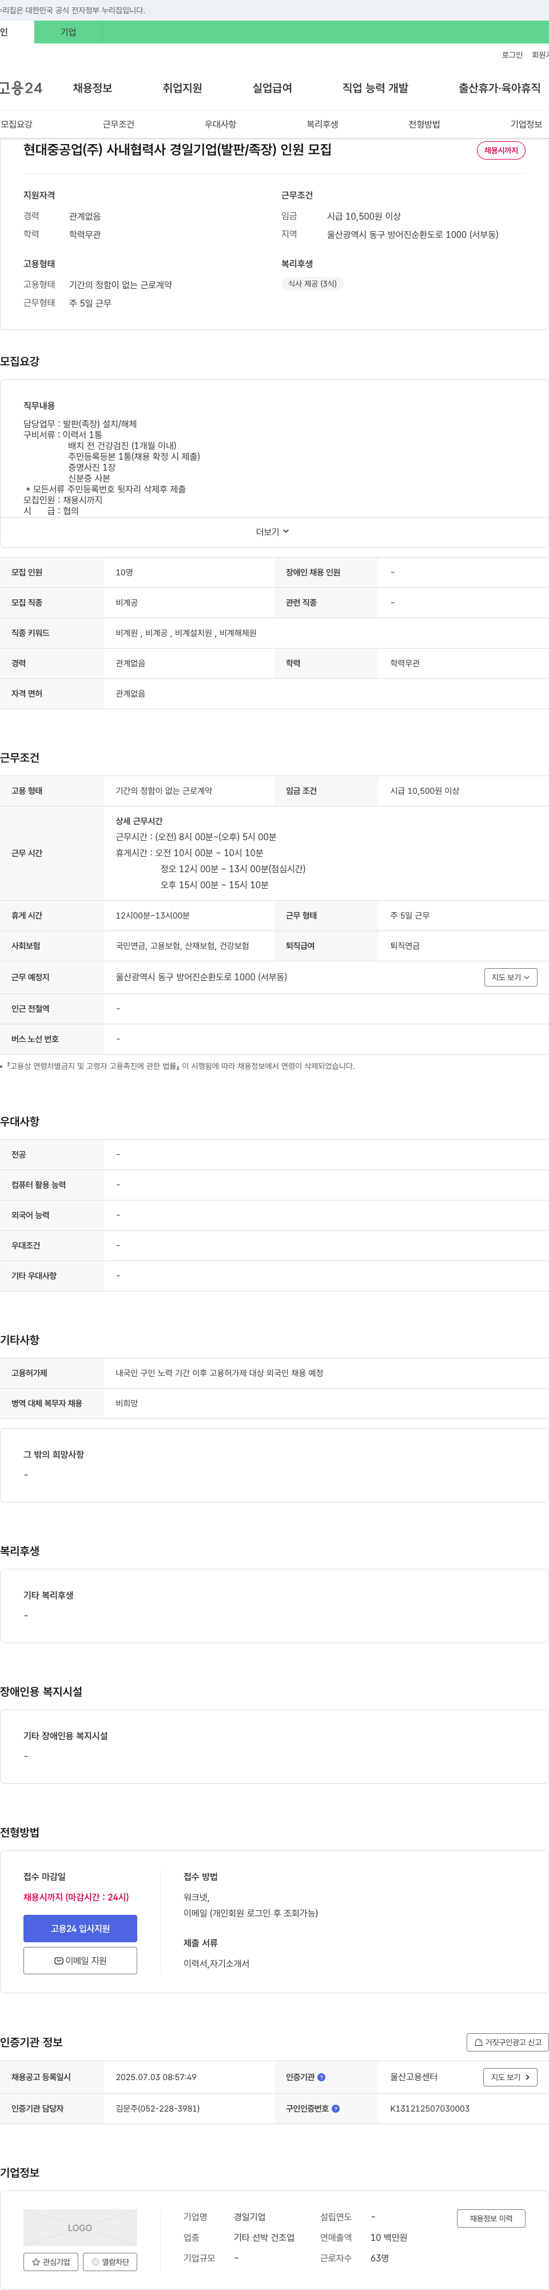Open the 출산휴가·육아휴직 menu
This screenshot has width=549, height=2290.
click(x=499, y=88)
